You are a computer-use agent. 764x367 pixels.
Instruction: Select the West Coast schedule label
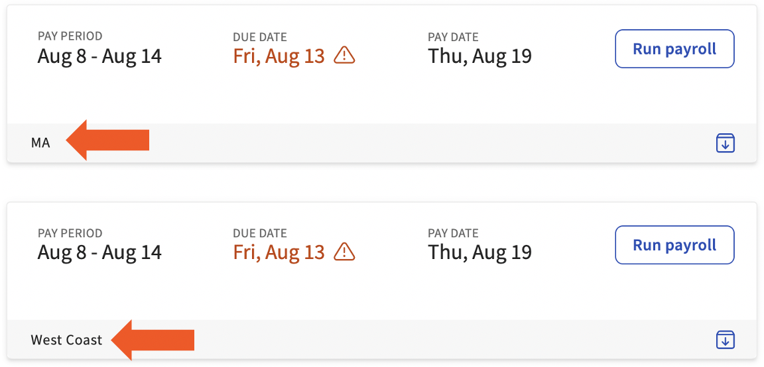coord(66,341)
